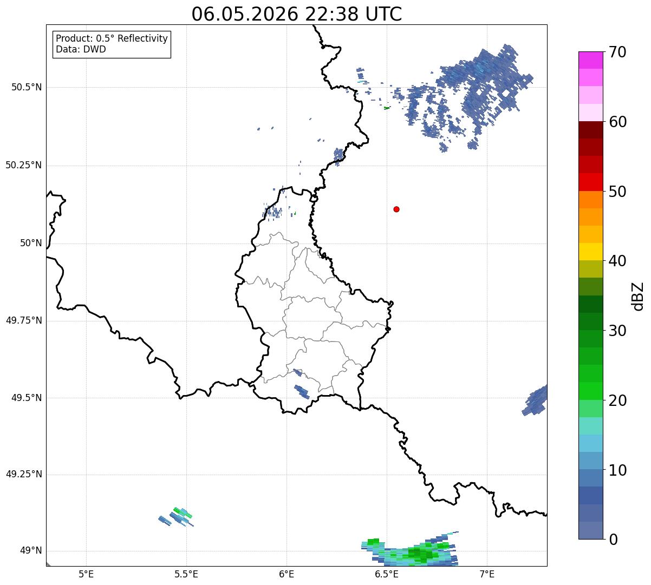Click the red location marker dot
651x585 pixels.
396,209
